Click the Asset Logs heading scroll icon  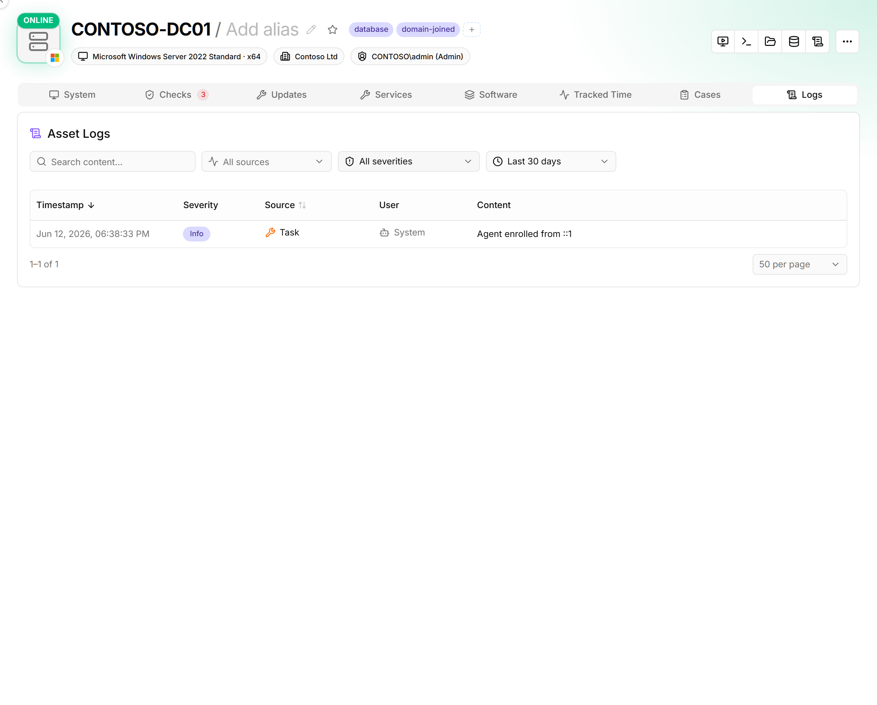(x=36, y=133)
